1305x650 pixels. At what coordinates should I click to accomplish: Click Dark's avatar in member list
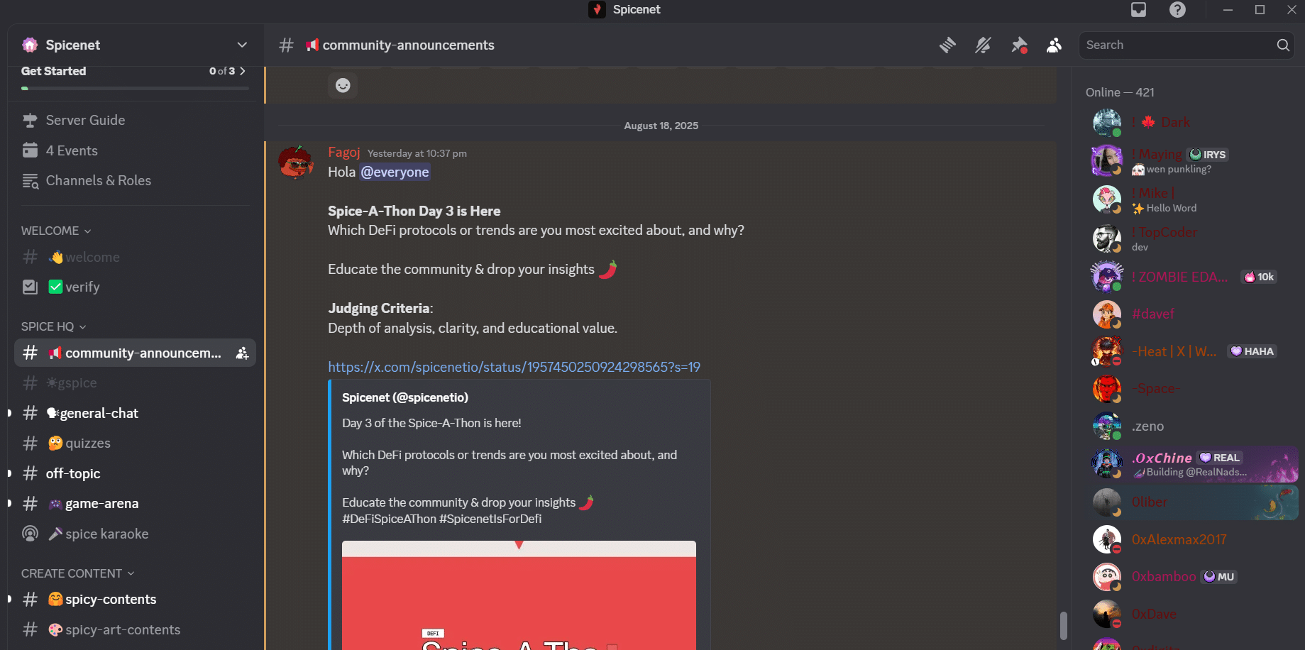tap(1107, 123)
